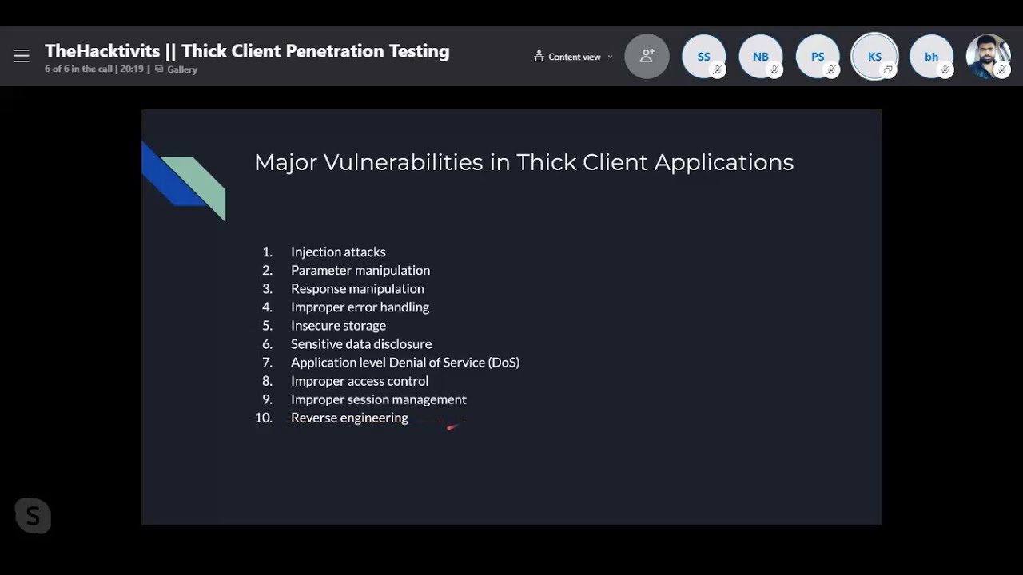Click the muted microphone badge on presenter photo

[1002, 71]
